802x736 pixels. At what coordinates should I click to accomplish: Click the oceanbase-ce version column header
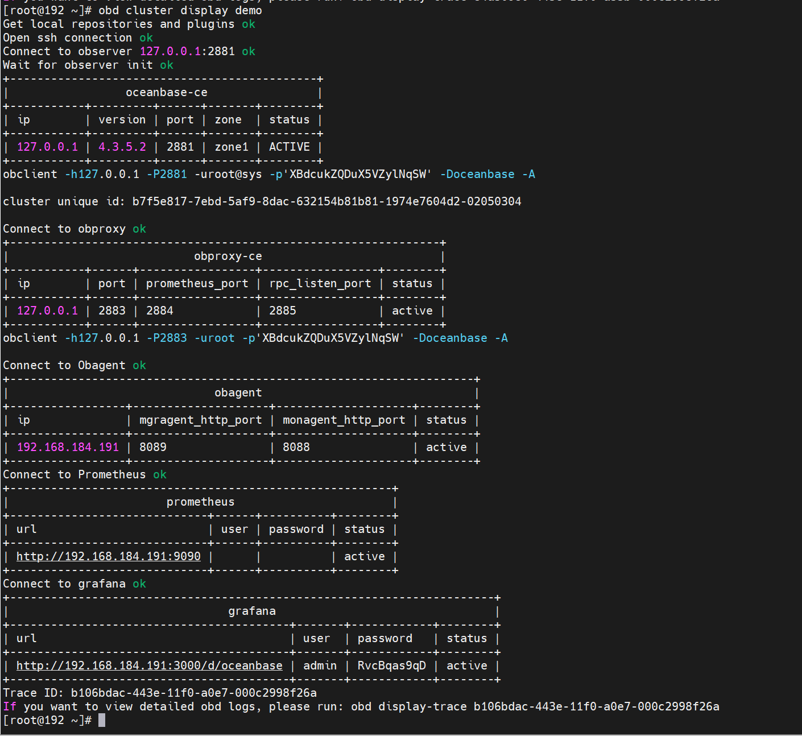(122, 119)
